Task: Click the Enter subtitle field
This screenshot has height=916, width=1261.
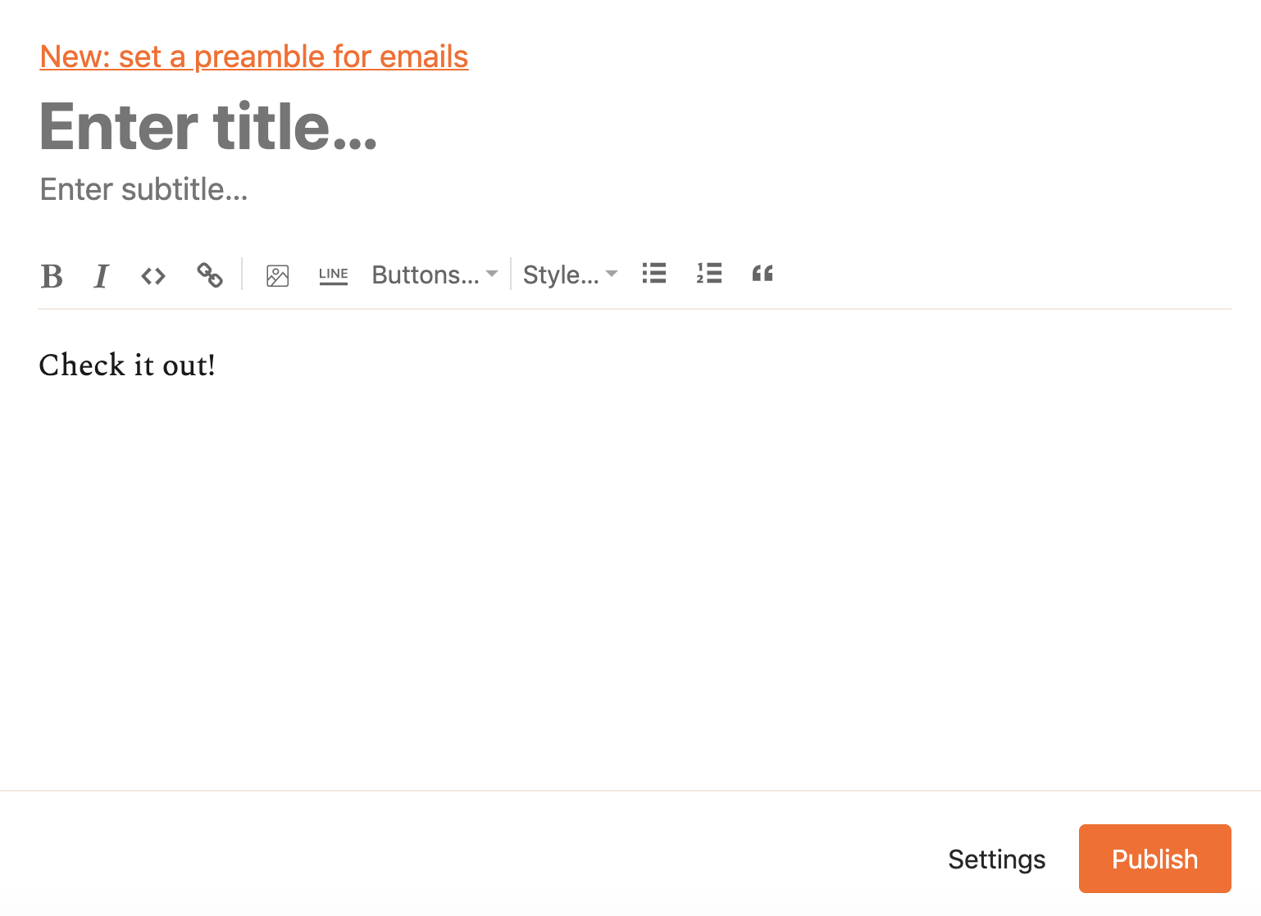Action: pyautogui.click(x=143, y=189)
